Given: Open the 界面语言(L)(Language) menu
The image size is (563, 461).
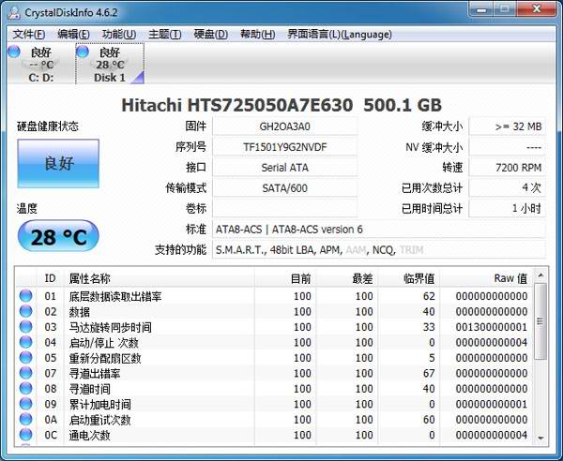Looking at the screenshot, I should tap(326, 35).
